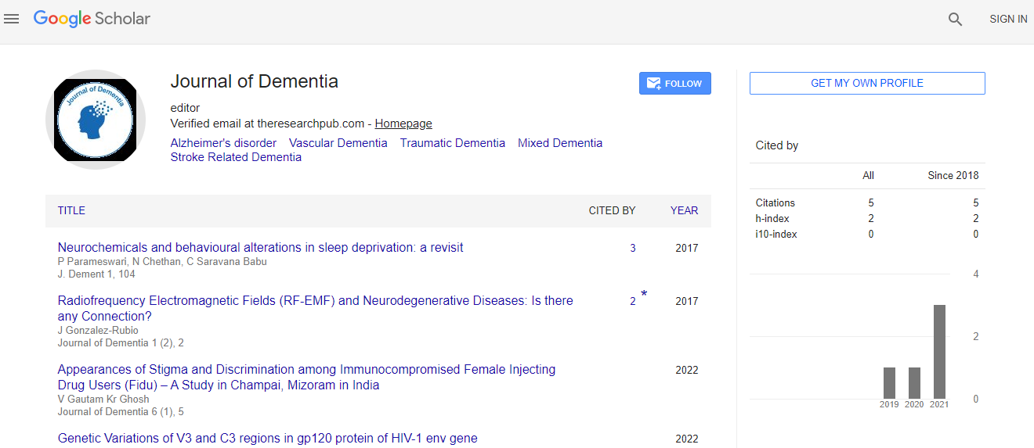Click the search magnifier icon

pyautogui.click(x=955, y=20)
